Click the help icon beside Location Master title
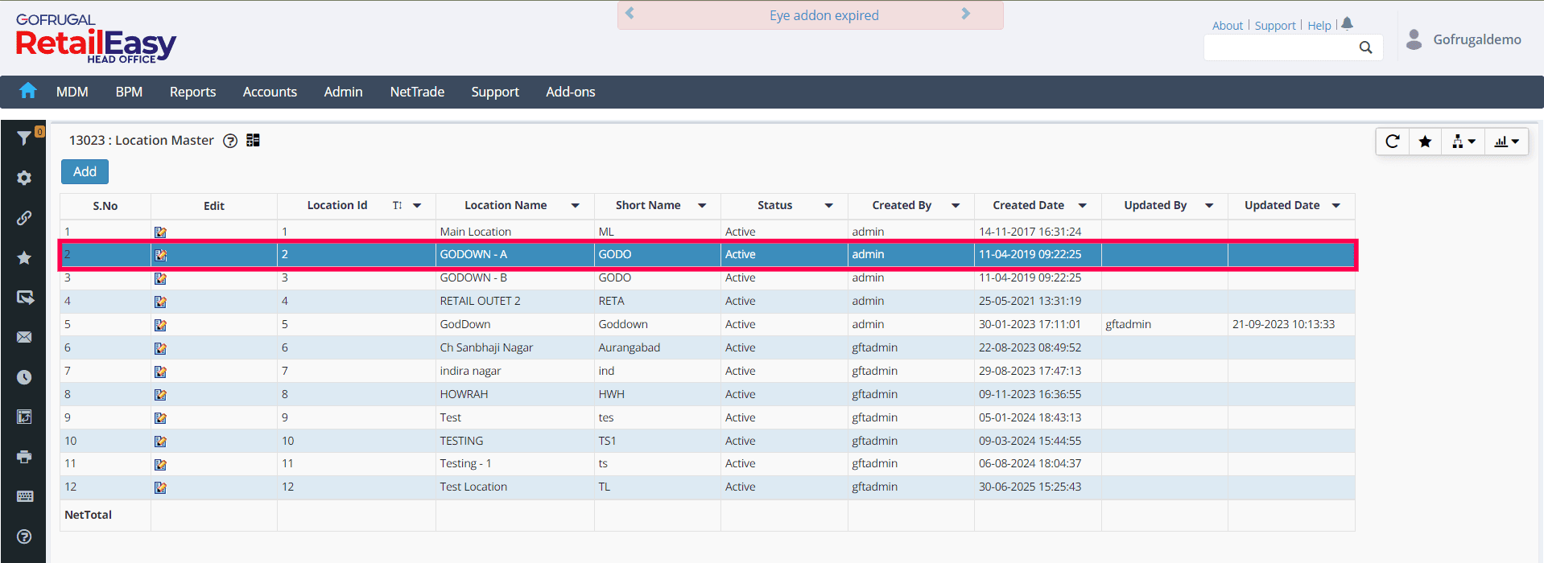The width and height of the screenshot is (1544, 563). coord(230,141)
